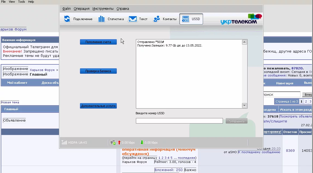The width and height of the screenshot is (313, 173).
Task: Click the Ответов column header
Action: click(x=290, y=132)
